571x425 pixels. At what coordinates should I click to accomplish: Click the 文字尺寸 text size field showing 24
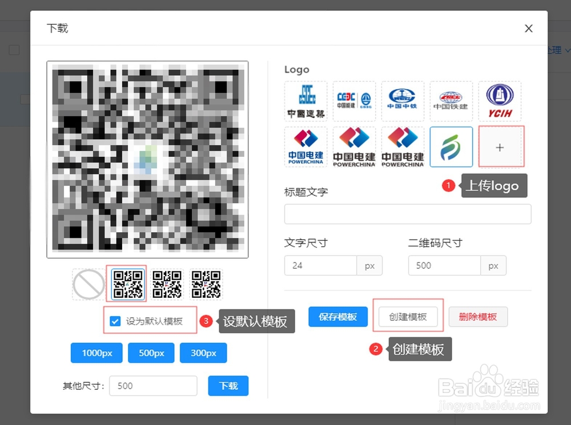(x=320, y=265)
